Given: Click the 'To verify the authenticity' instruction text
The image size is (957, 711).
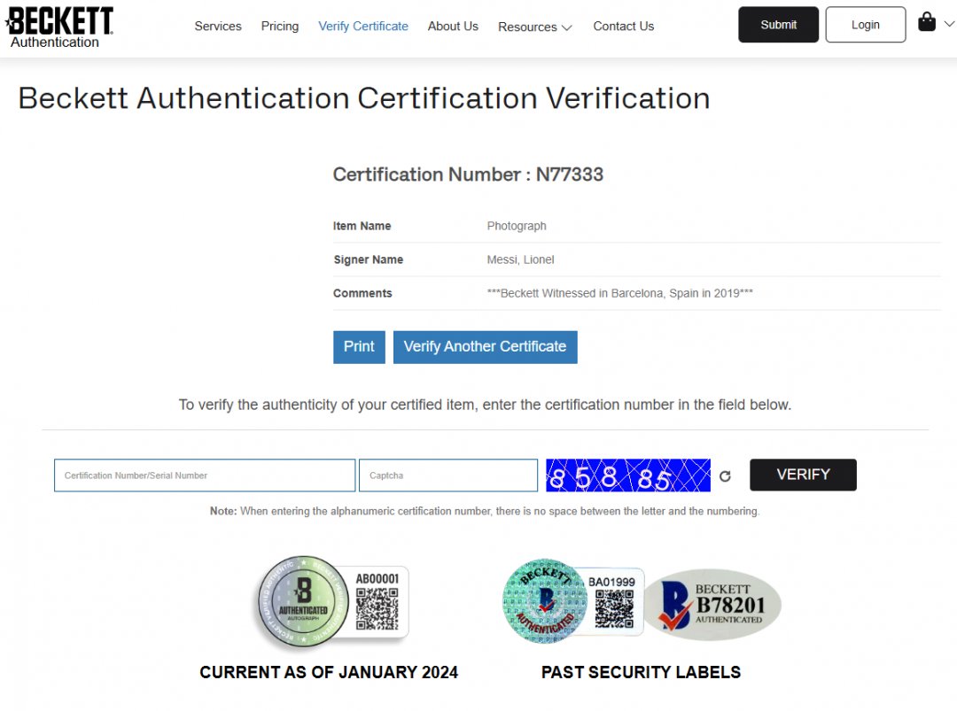Looking at the screenshot, I should [485, 405].
